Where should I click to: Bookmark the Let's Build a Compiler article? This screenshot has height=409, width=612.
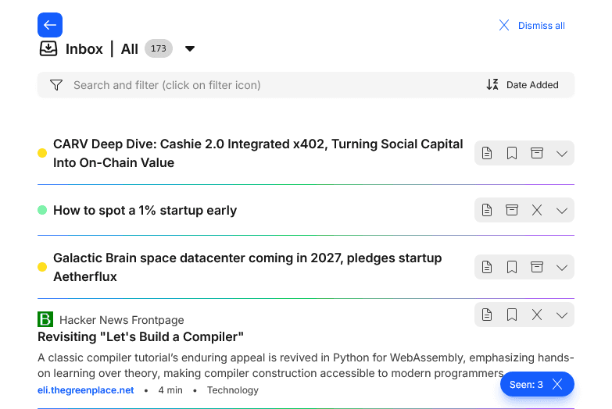point(512,315)
